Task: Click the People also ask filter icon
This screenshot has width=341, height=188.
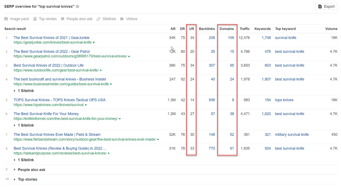Action: point(62,19)
